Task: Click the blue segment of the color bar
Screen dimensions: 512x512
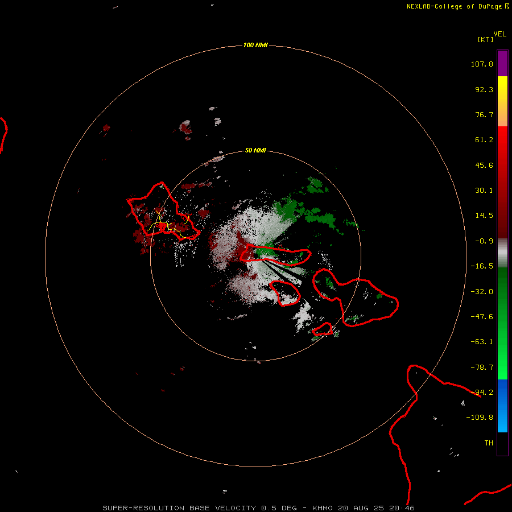Action: pos(502,406)
